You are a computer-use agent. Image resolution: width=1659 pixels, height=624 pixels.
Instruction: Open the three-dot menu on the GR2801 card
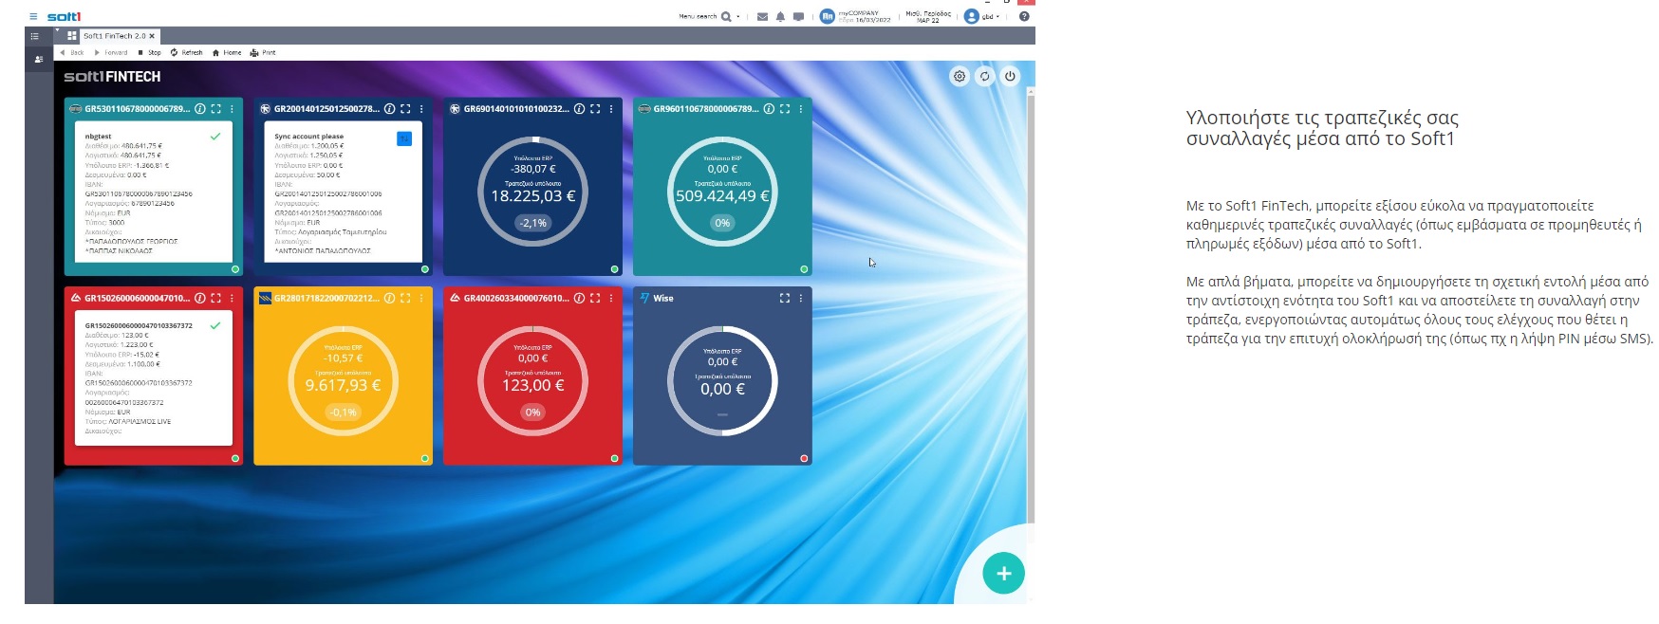[x=421, y=298]
